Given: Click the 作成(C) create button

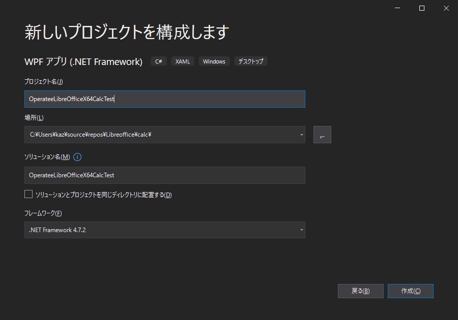Looking at the screenshot, I should 410,291.
